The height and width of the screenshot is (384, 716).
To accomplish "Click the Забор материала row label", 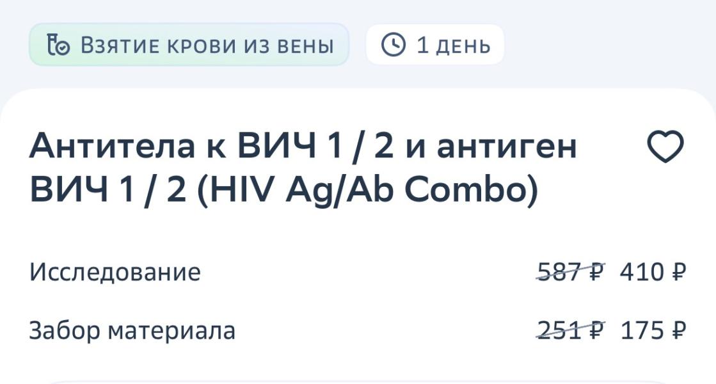I will (132, 330).
